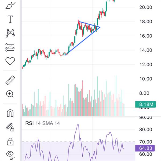Select the blue rising lower trendline
The width and height of the screenshot is (161, 161).
[x=82, y=41]
